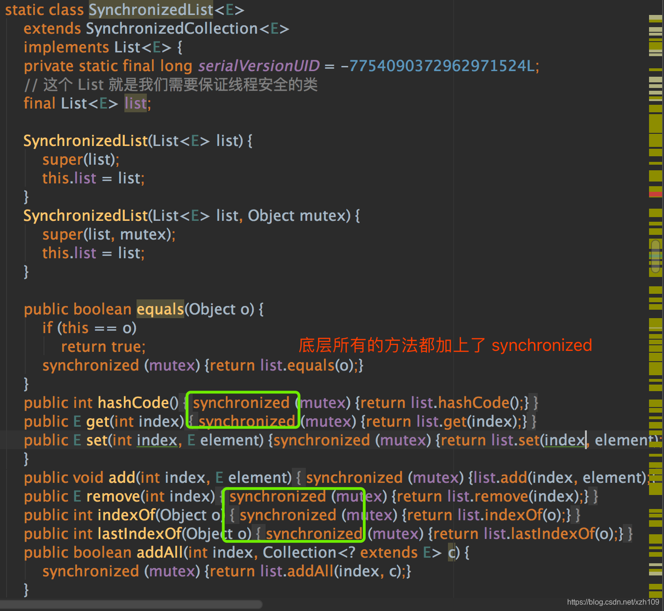The image size is (664, 611).
Task: Expand folded opening brace after hashCode()
Action: pos(185,403)
